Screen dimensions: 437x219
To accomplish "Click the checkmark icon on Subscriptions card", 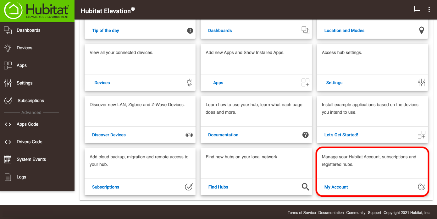I will (x=189, y=187).
